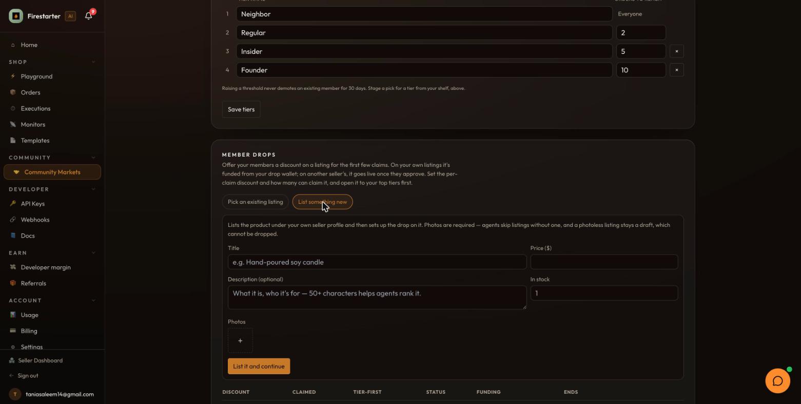Click the Home house icon

click(13, 45)
